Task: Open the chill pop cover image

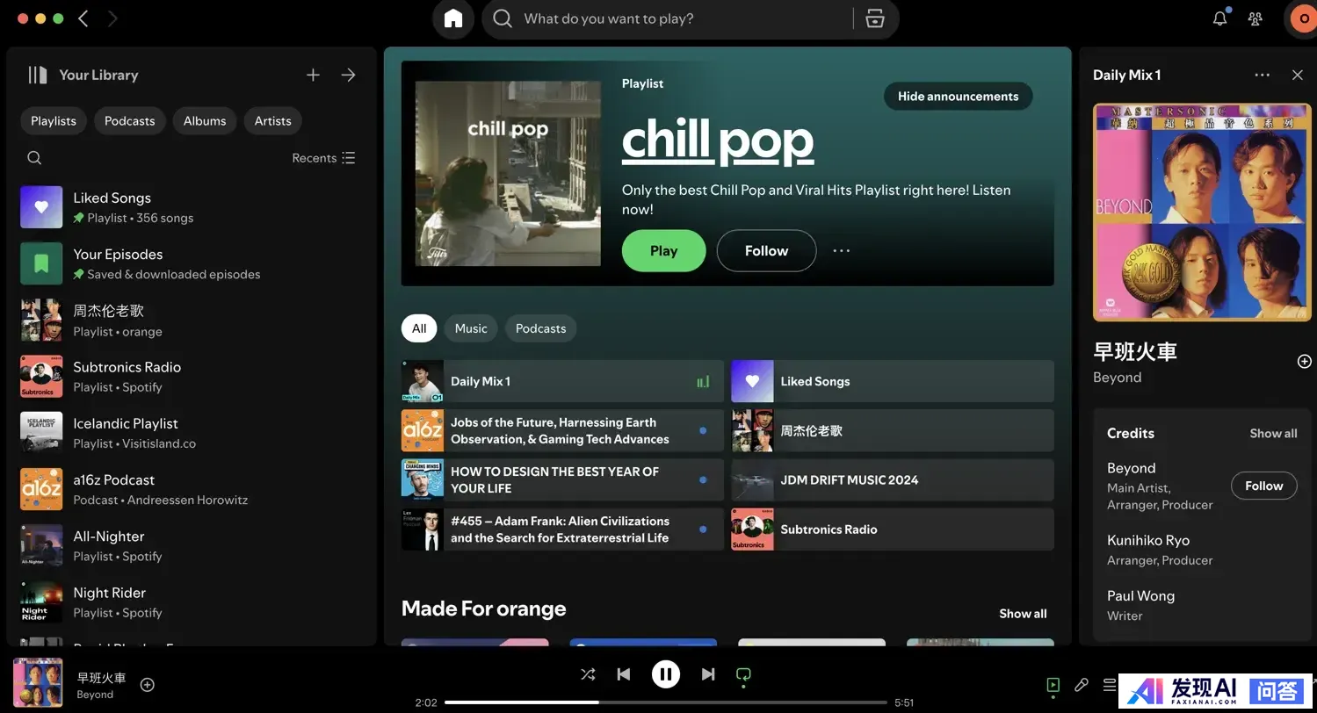Action: 508,174
